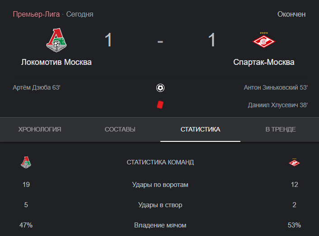Click the Статистика команд heading
The height and width of the screenshot is (236, 319).
pos(160,162)
